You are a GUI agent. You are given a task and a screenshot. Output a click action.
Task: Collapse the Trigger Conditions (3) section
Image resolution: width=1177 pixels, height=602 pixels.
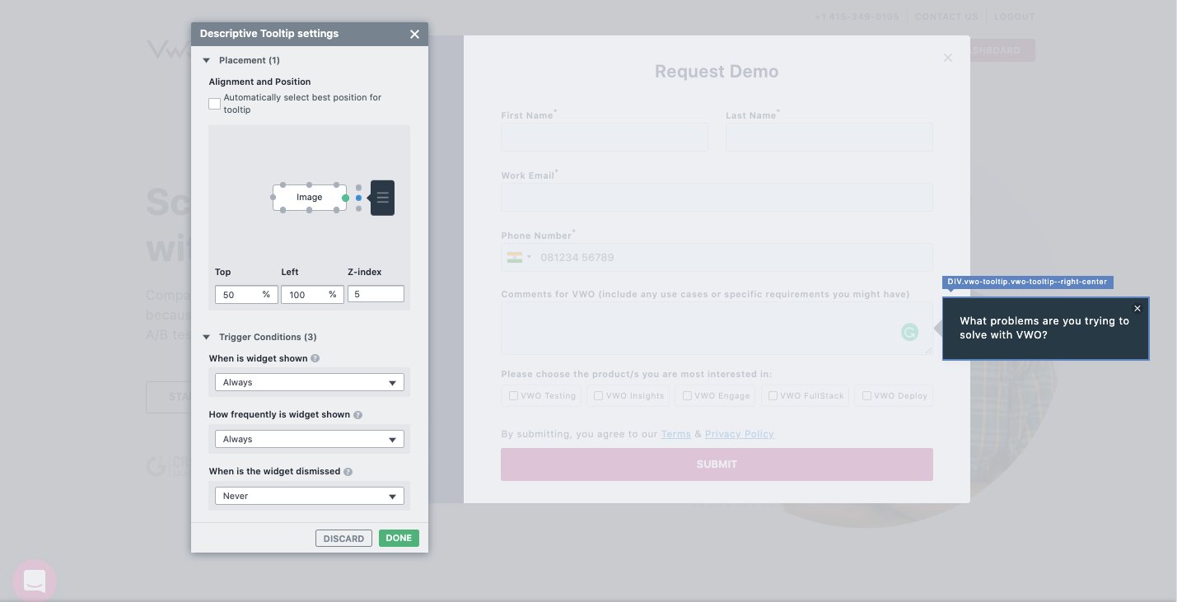tap(207, 337)
